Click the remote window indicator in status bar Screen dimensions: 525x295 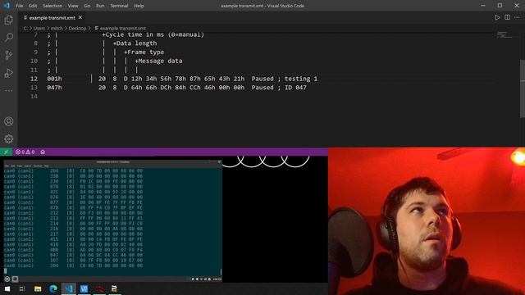point(6,152)
